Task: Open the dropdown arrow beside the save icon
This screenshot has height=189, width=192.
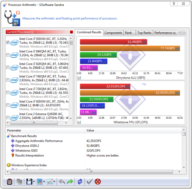Action: 34,182
